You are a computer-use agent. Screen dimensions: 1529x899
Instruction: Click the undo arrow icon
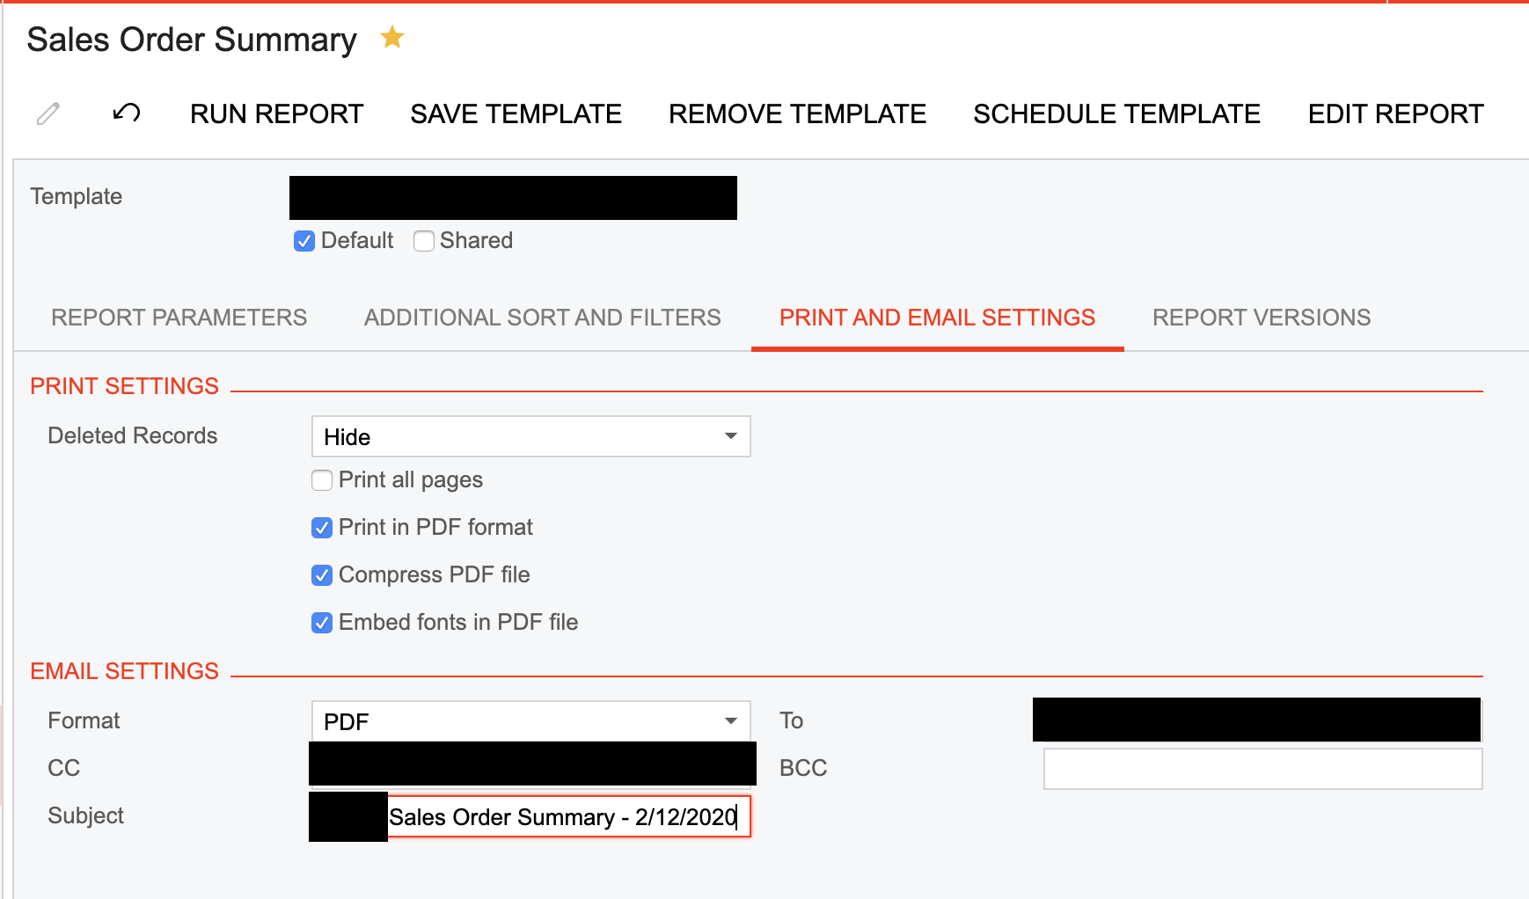127,113
